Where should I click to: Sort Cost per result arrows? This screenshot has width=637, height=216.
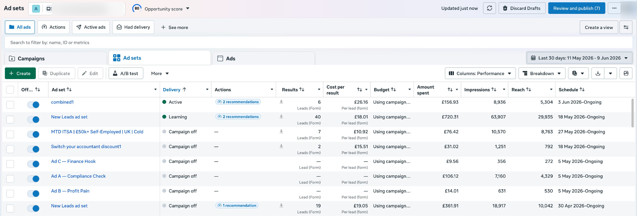point(359,90)
